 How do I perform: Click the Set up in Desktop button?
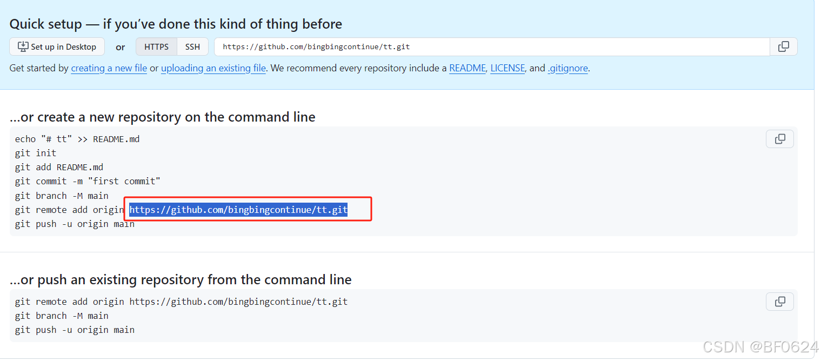57,46
